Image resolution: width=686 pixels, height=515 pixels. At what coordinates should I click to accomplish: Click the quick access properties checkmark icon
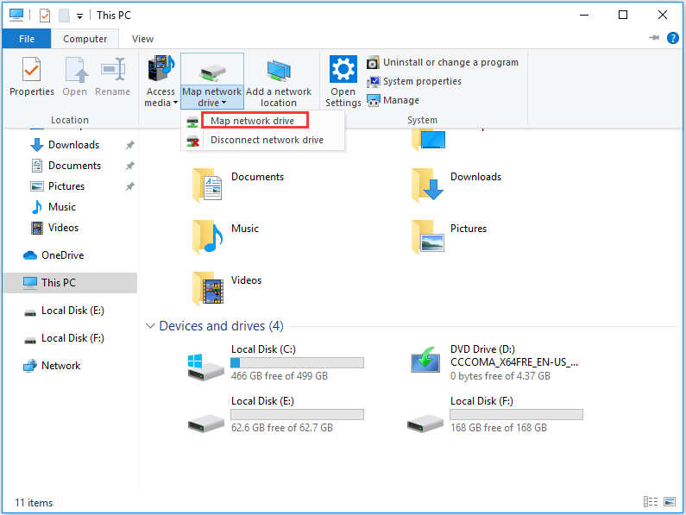pyautogui.click(x=45, y=16)
